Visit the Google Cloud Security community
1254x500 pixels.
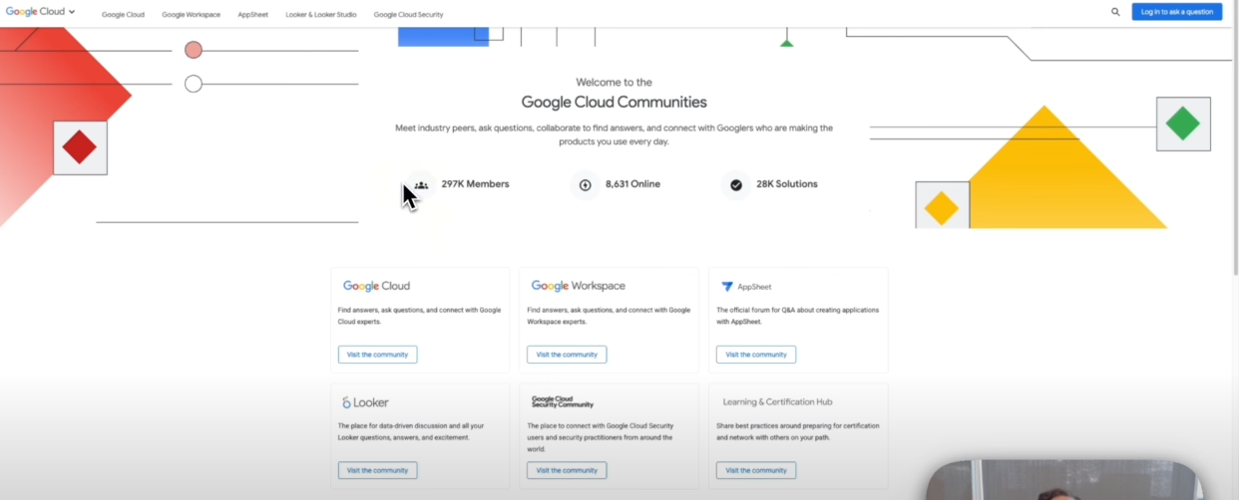point(567,470)
